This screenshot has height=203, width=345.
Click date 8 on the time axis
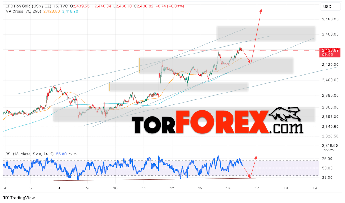pos(58,188)
